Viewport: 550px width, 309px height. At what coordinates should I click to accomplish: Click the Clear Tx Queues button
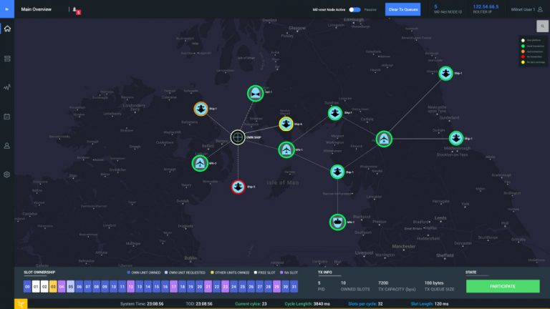[402, 9]
